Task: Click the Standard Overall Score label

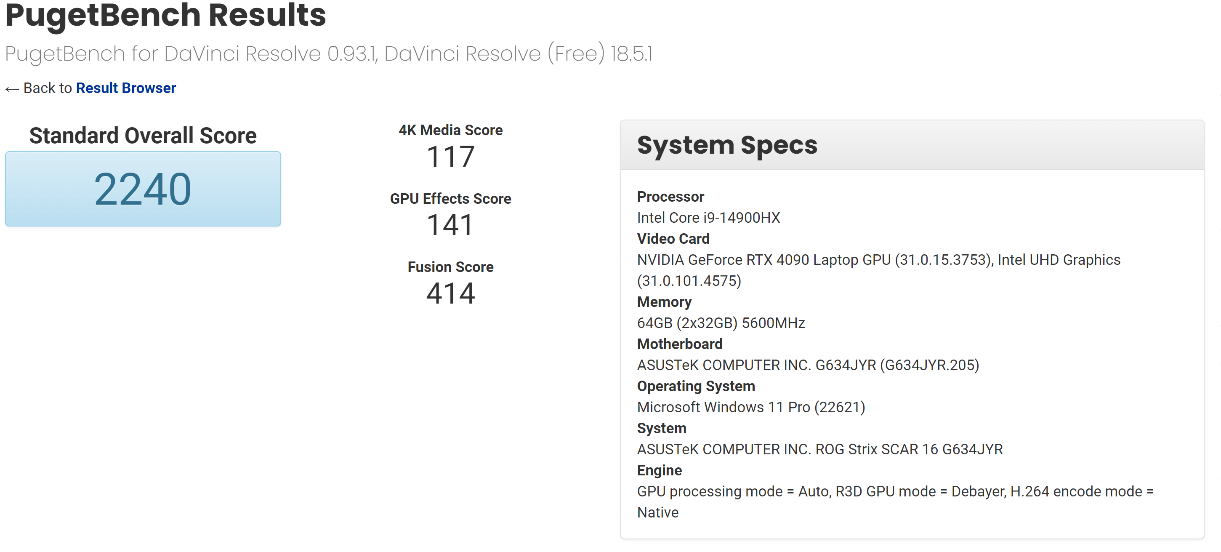Action: point(143,136)
